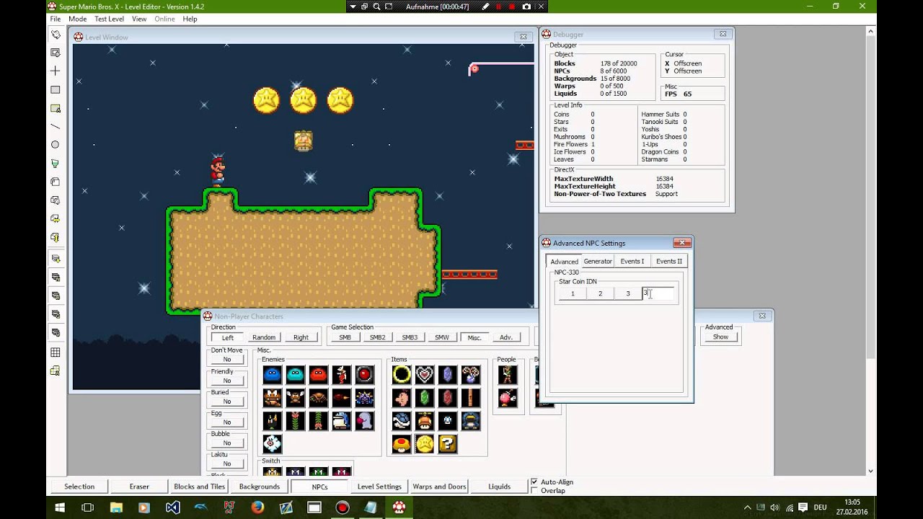The width and height of the screenshot is (923, 519).
Task: Open the Mode menu
Action: point(77,19)
